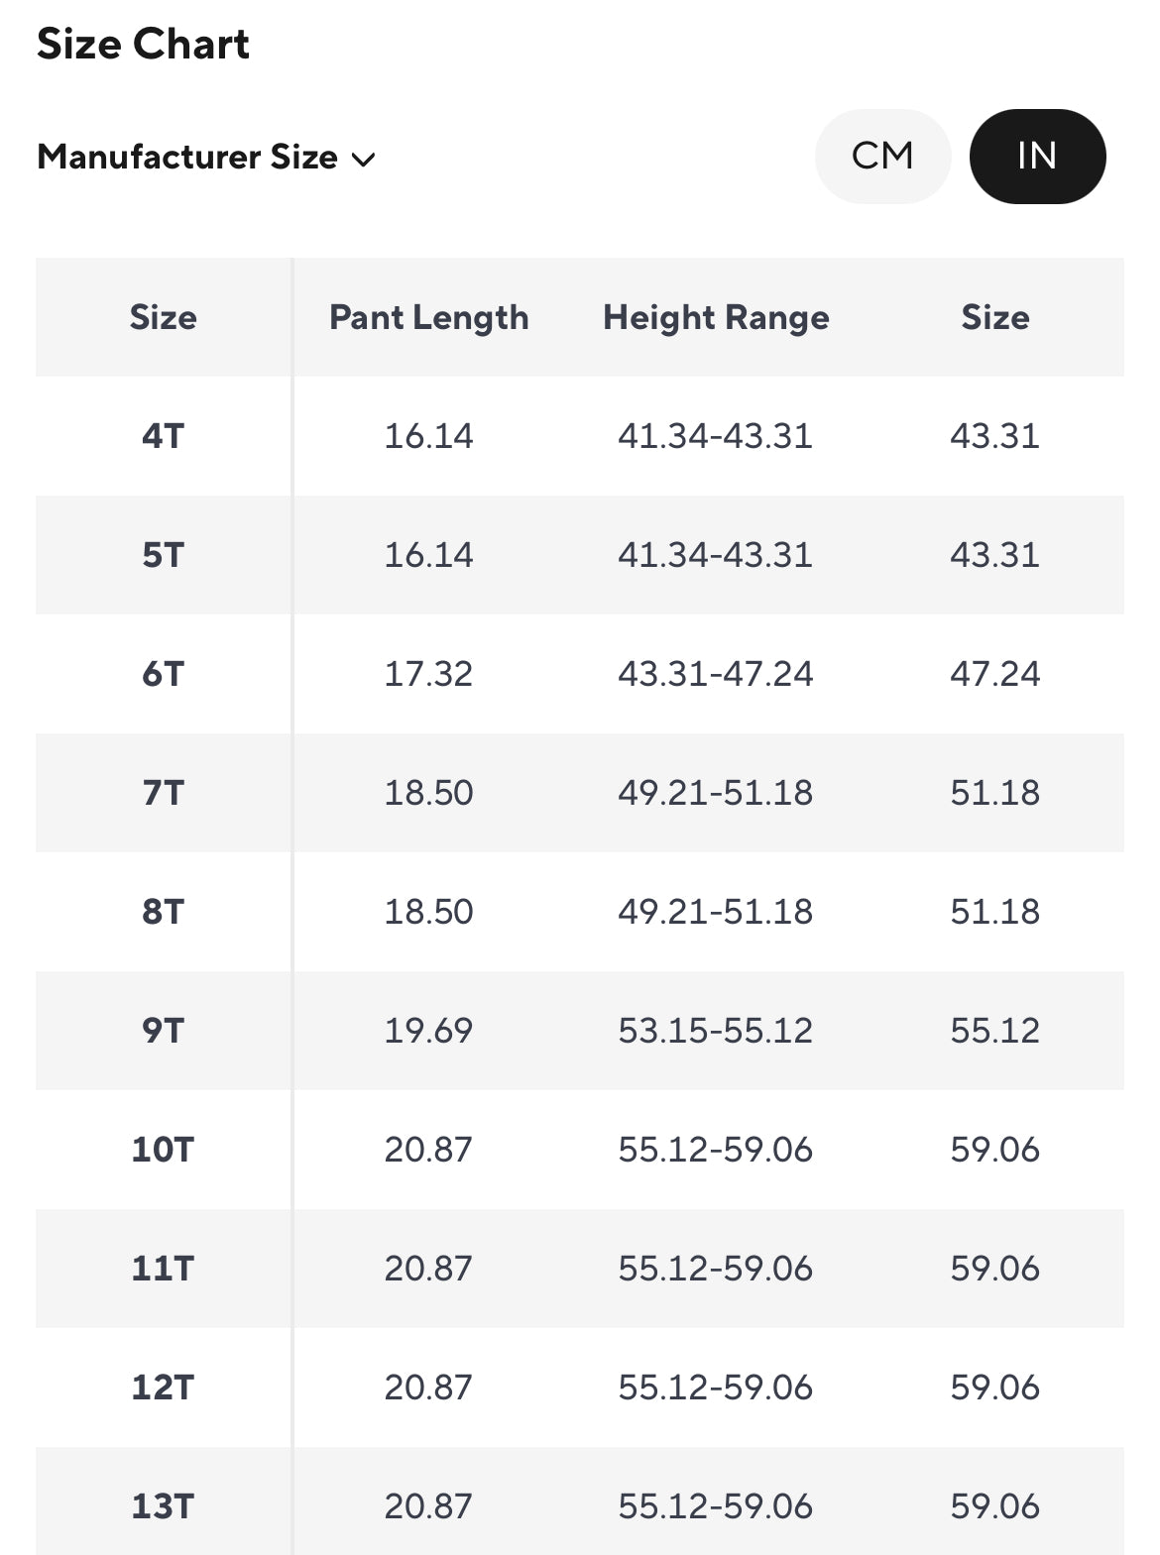Click the 19.69 pant length value

pos(428,1031)
